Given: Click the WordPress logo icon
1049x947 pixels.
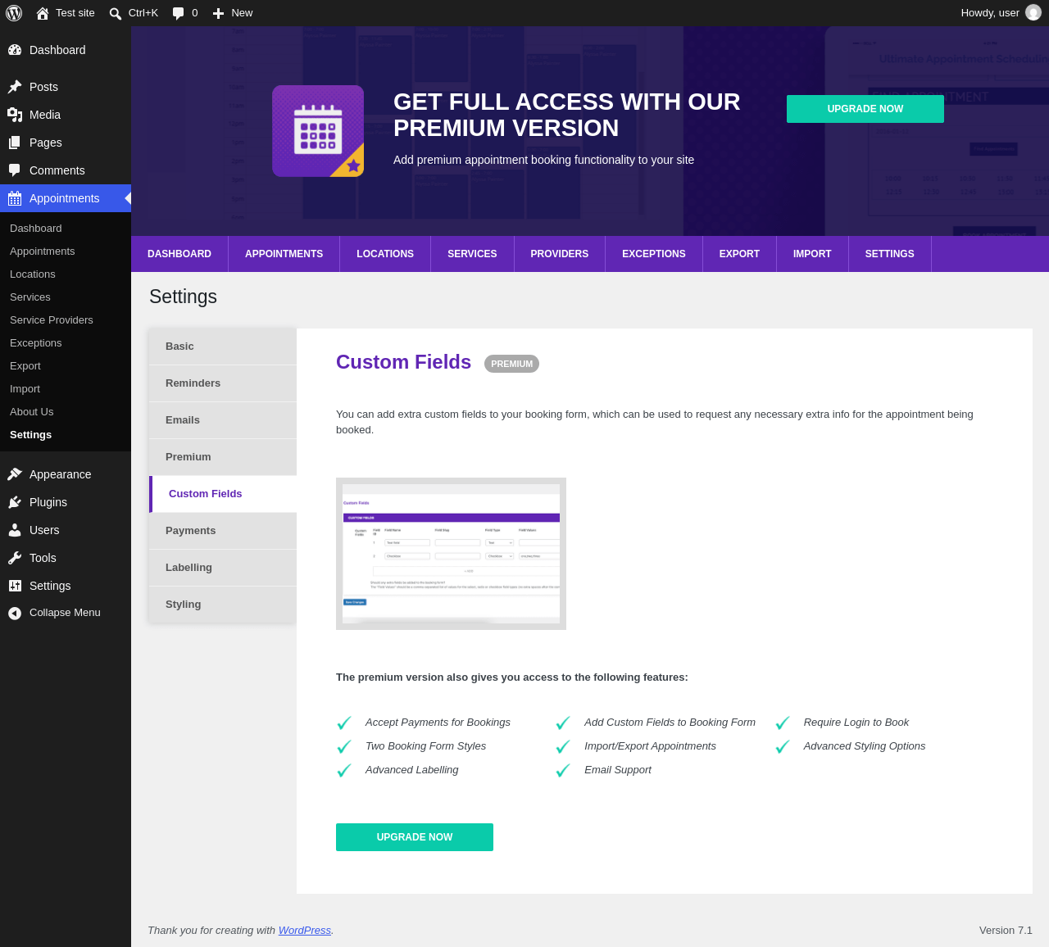Looking at the screenshot, I should [14, 13].
